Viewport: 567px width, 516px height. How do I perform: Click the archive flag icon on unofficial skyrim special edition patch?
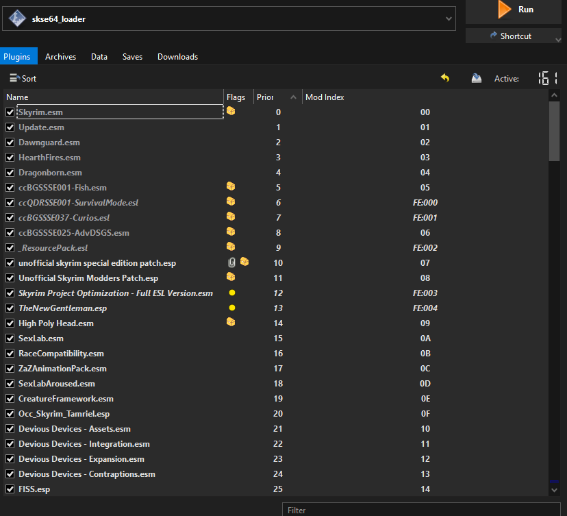244,262
